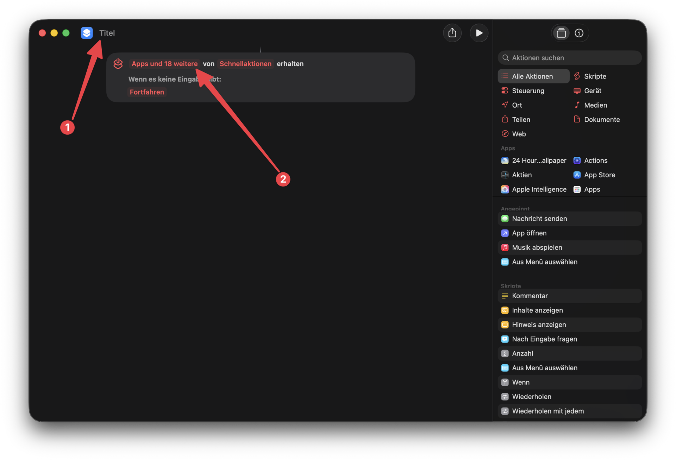This screenshot has width=676, height=460.
Task: Change the Fortfahren option
Action: [x=147, y=92]
